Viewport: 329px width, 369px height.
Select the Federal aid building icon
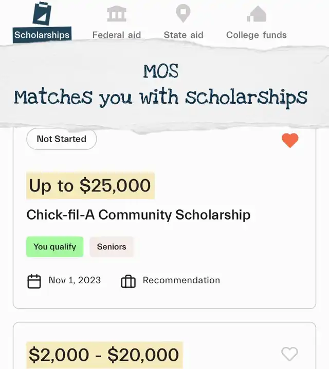pyautogui.click(x=117, y=14)
